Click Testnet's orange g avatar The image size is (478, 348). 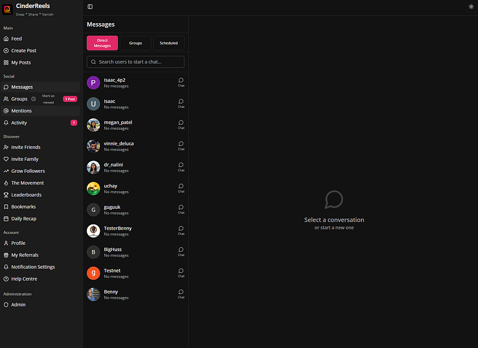coord(93,273)
